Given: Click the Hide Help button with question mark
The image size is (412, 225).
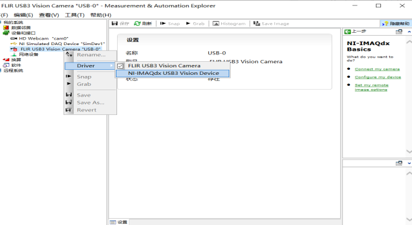Looking at the screenshot, I should click(396, 23).
